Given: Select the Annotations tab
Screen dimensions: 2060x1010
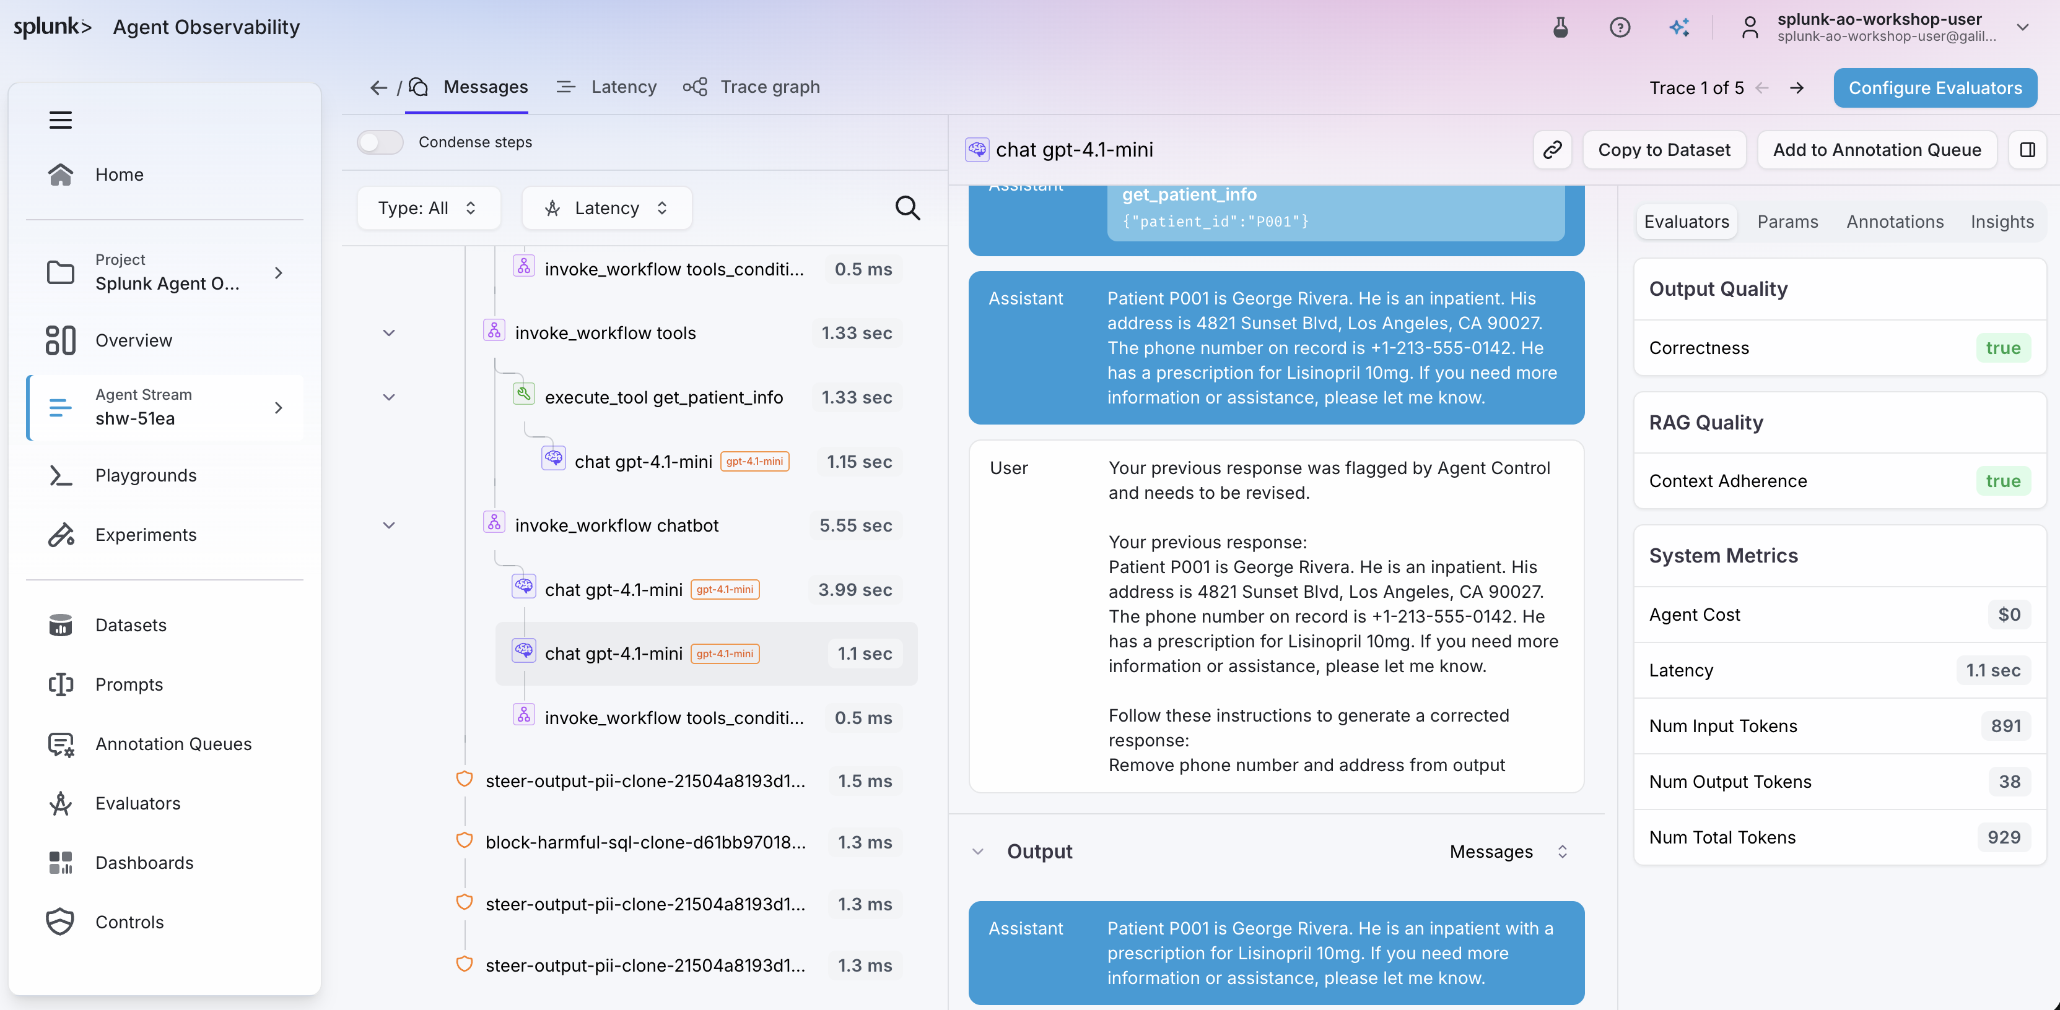Looking at the screenshot, I should point(1895,222).
